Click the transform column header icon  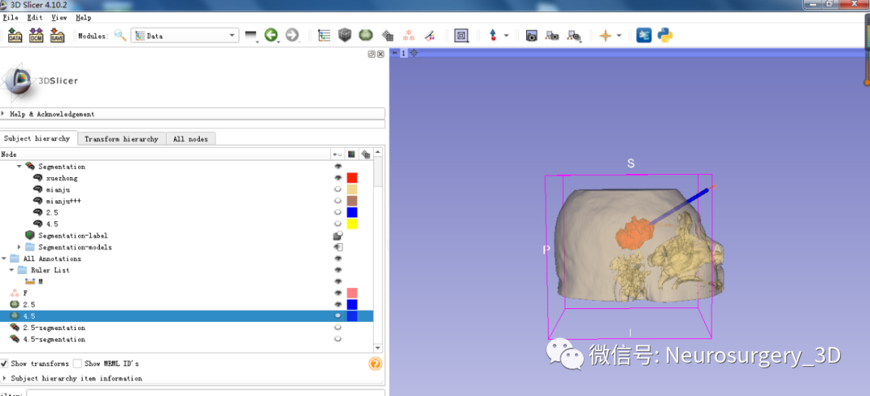point(366,155)
